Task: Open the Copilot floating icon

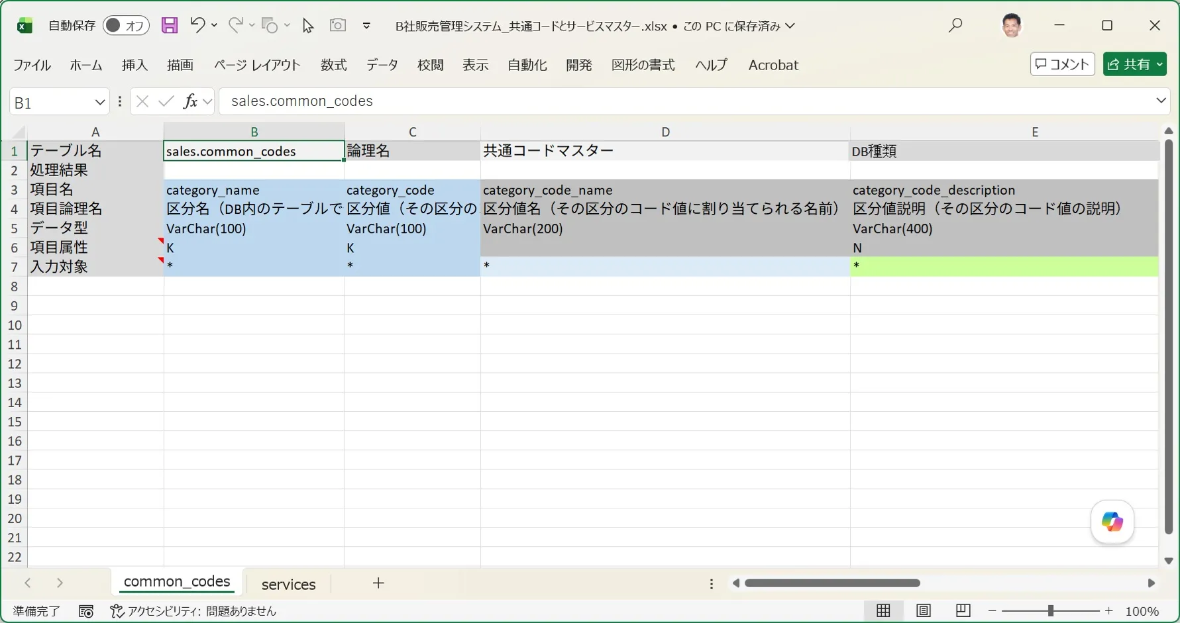Action: pyautogui.click(x=1112, y=522)
